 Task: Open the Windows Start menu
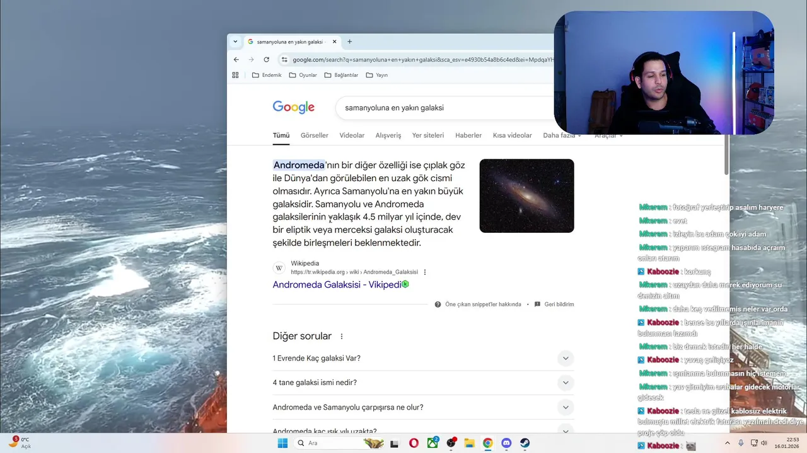pyautogui.click(x=282, y=443)
